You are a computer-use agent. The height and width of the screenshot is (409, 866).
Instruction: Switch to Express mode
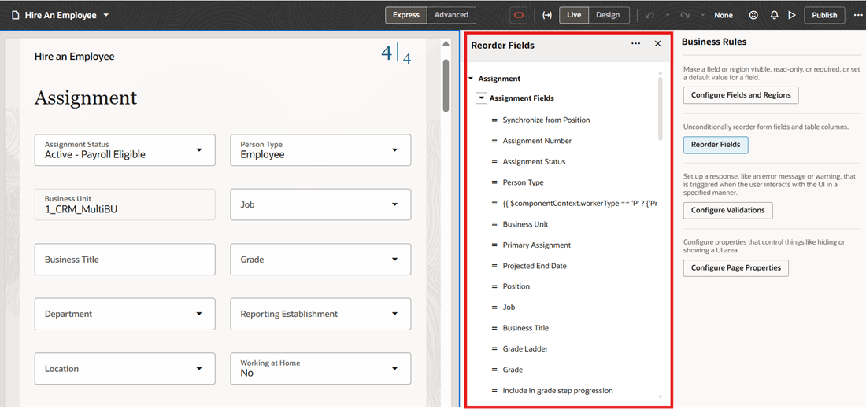click(406, 15)
